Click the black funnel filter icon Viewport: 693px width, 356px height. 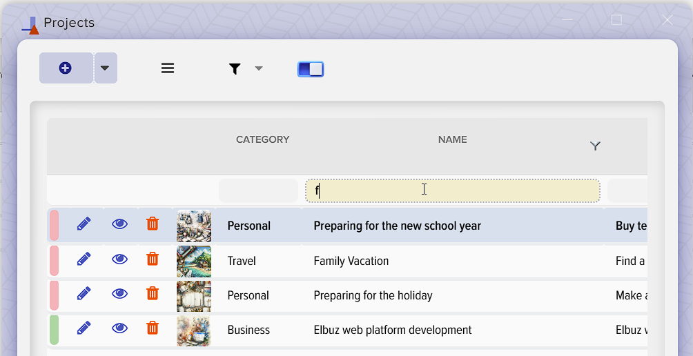point(235,68)
